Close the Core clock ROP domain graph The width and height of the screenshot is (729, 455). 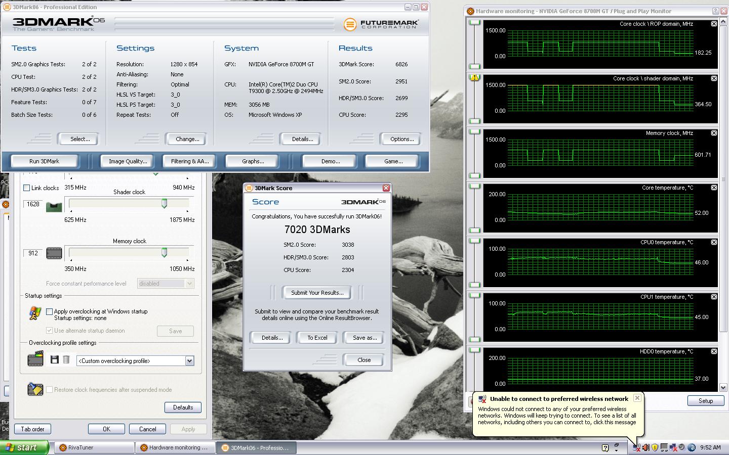point(714,24)
